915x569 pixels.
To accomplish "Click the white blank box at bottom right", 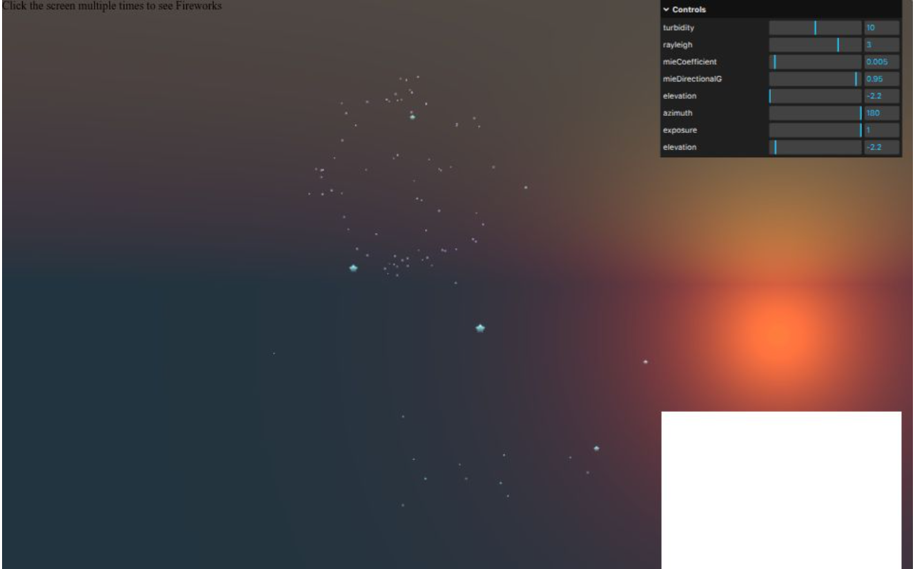I will (781, 490).
